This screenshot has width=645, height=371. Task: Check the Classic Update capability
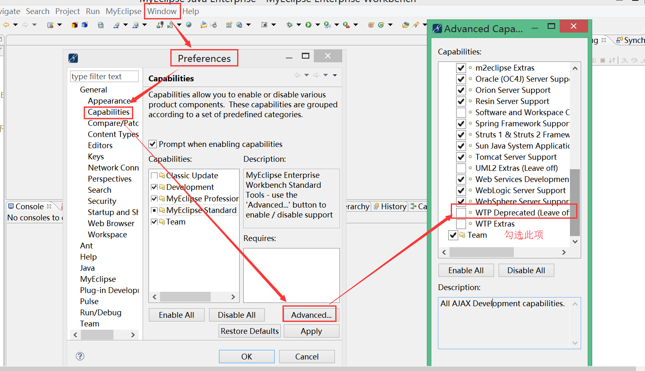[x=154, y=175]
